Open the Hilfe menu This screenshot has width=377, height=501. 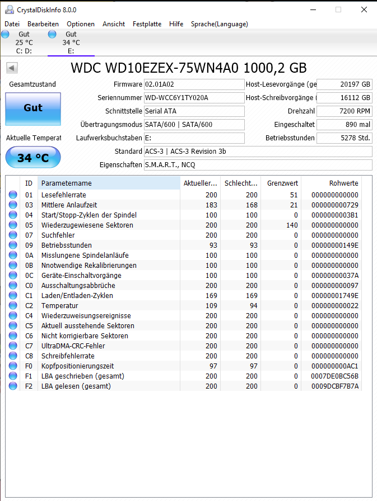(176, 24)
